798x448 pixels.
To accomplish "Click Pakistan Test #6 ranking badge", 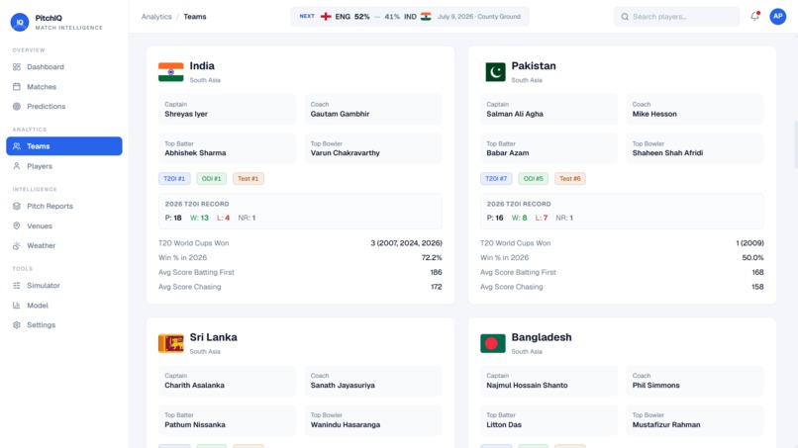I will click(570, 178).
